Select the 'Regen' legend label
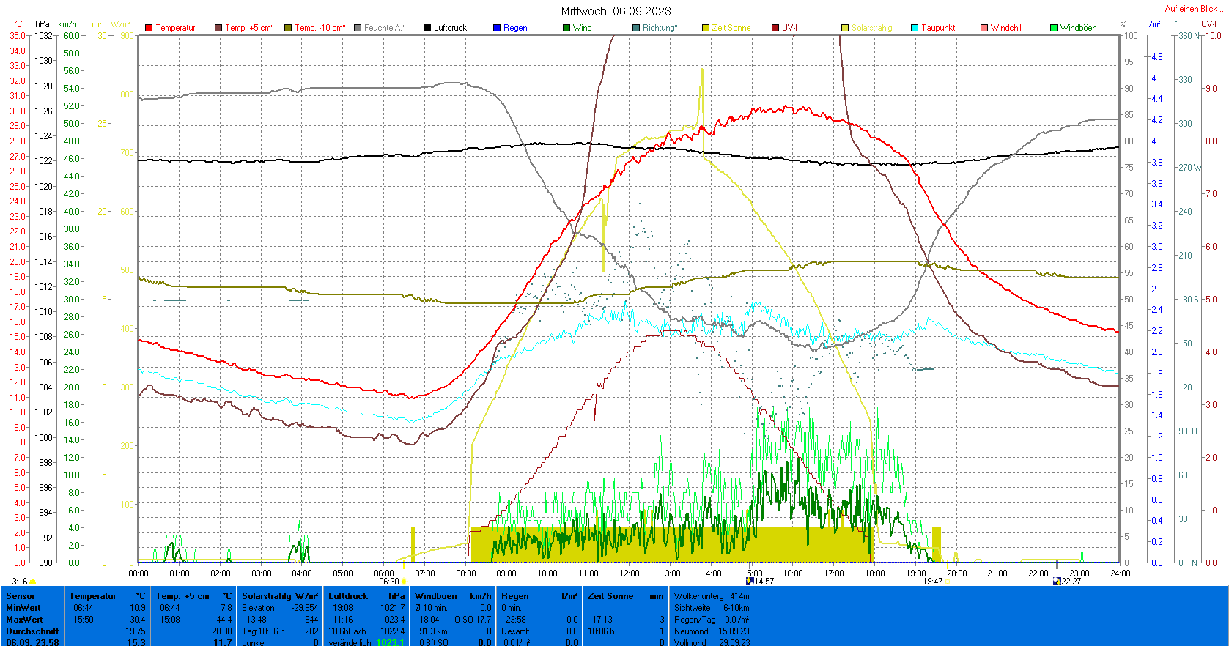 click(515, 28)
